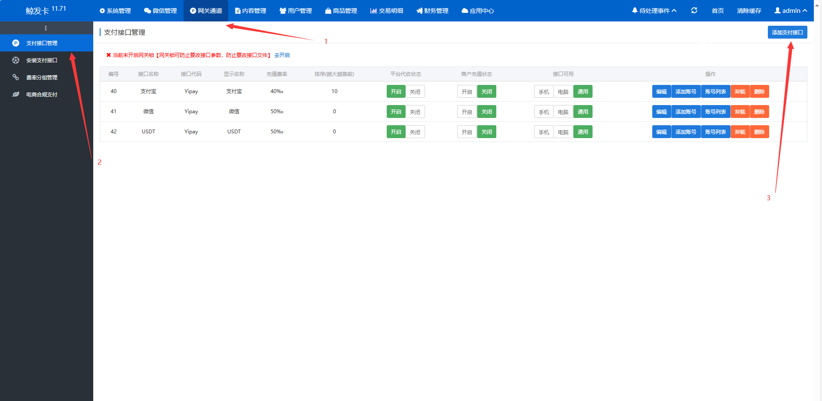Click the 支付接口管理 sidebar icon
This screenshot has width=822, height=401.
pyautogui.click(x=16, y=43)
